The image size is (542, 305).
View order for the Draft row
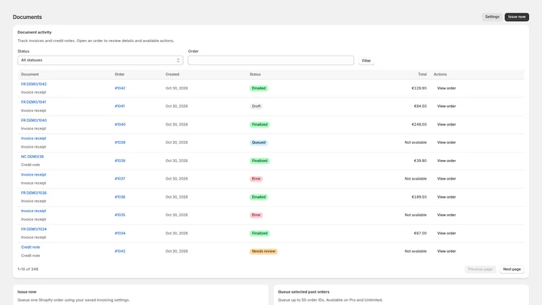(x=446, y=106)
